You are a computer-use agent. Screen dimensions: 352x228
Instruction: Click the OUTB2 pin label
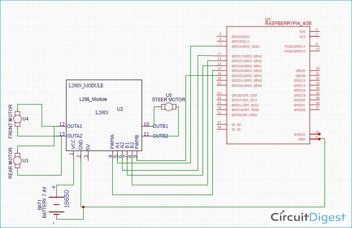coord(160,136)
